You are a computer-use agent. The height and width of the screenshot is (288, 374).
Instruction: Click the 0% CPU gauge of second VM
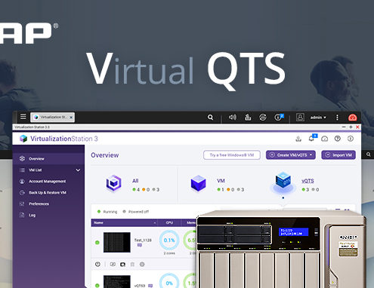[x=169, y=280]
